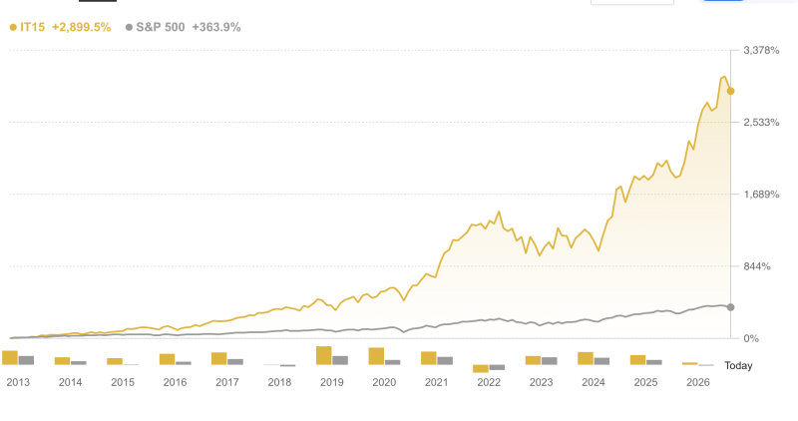This screenshot has width=798, height=421.
Task: Select the 2013 annual return bars
Action: 18,358
